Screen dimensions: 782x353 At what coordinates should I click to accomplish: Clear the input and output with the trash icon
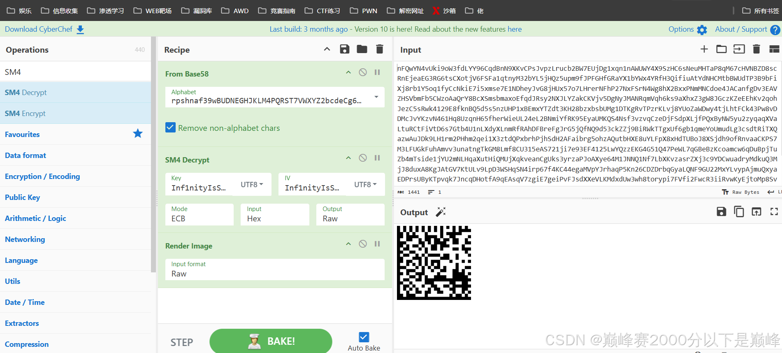756,49
